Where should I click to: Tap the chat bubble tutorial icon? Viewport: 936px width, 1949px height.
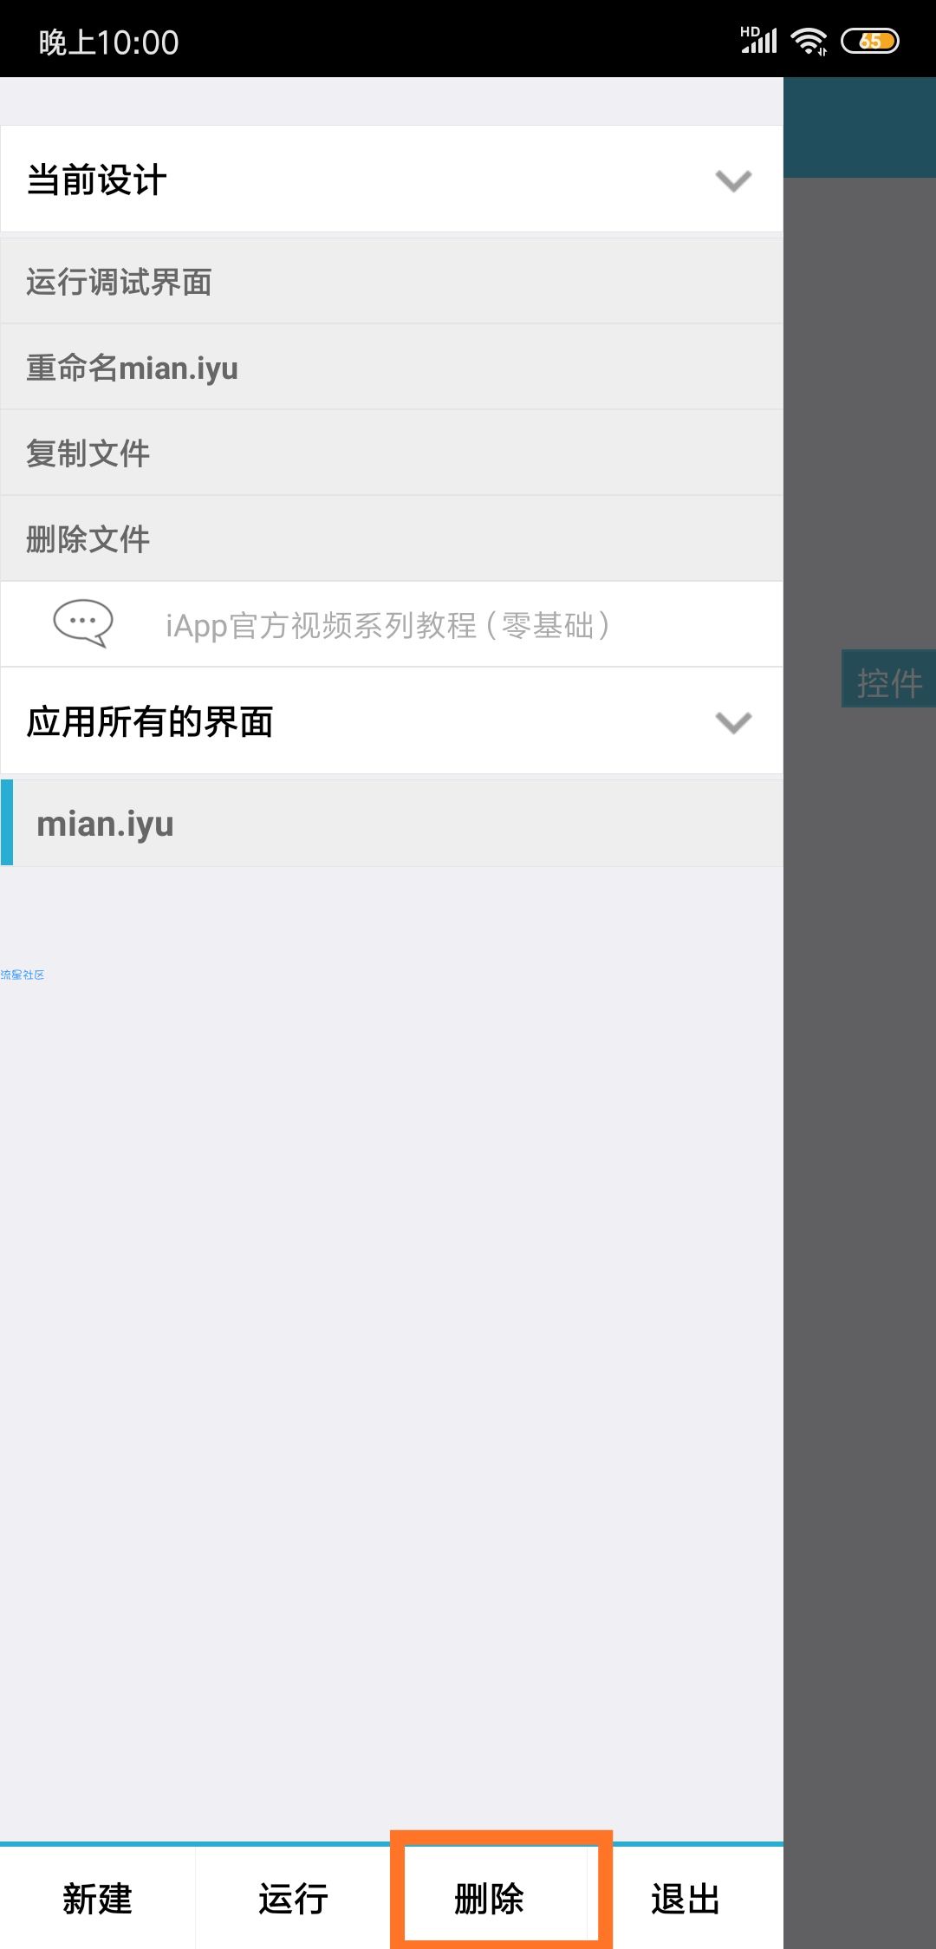(83, 623)
